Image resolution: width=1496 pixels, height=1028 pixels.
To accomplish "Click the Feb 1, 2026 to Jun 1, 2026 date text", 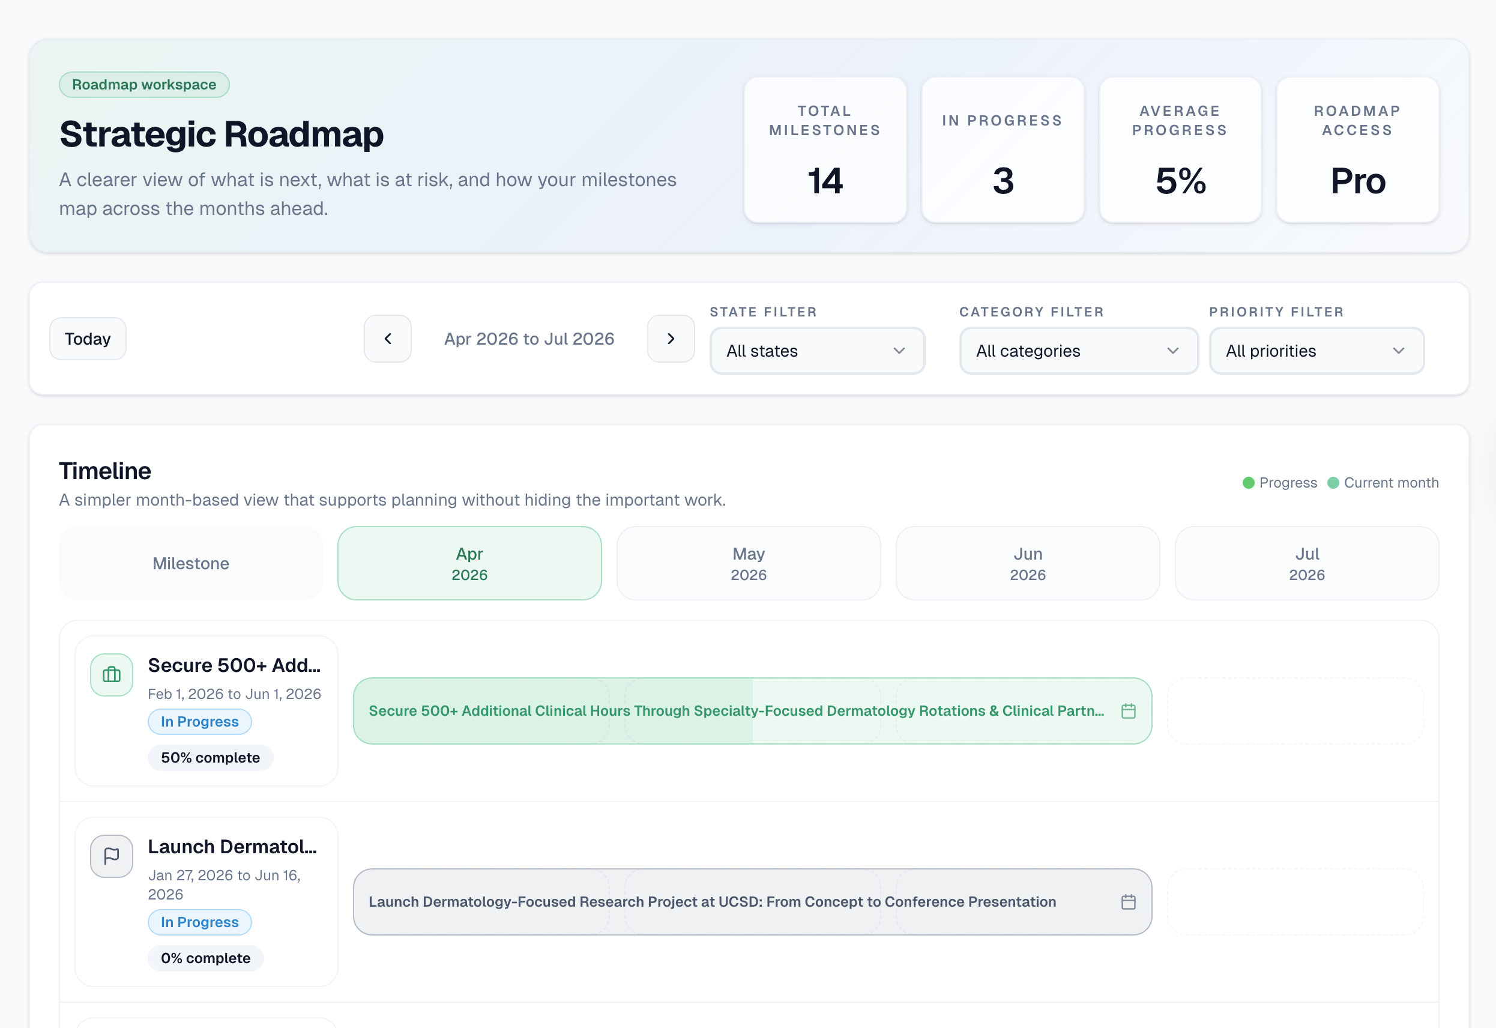I will [x=234, y=694].
